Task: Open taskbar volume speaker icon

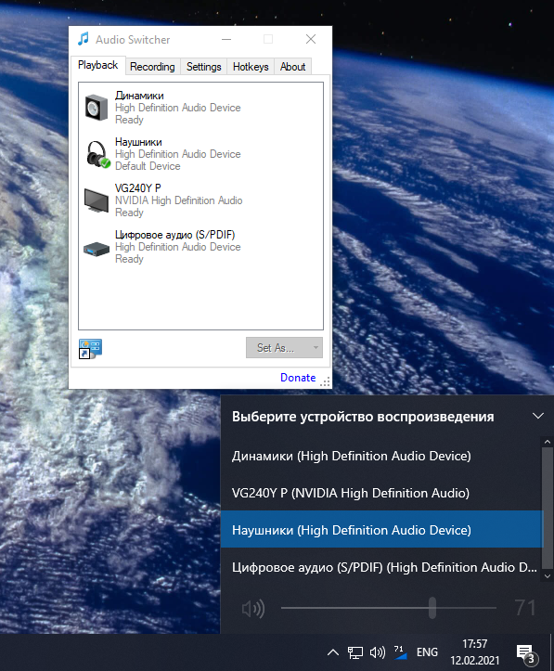Action: (378, 652)
